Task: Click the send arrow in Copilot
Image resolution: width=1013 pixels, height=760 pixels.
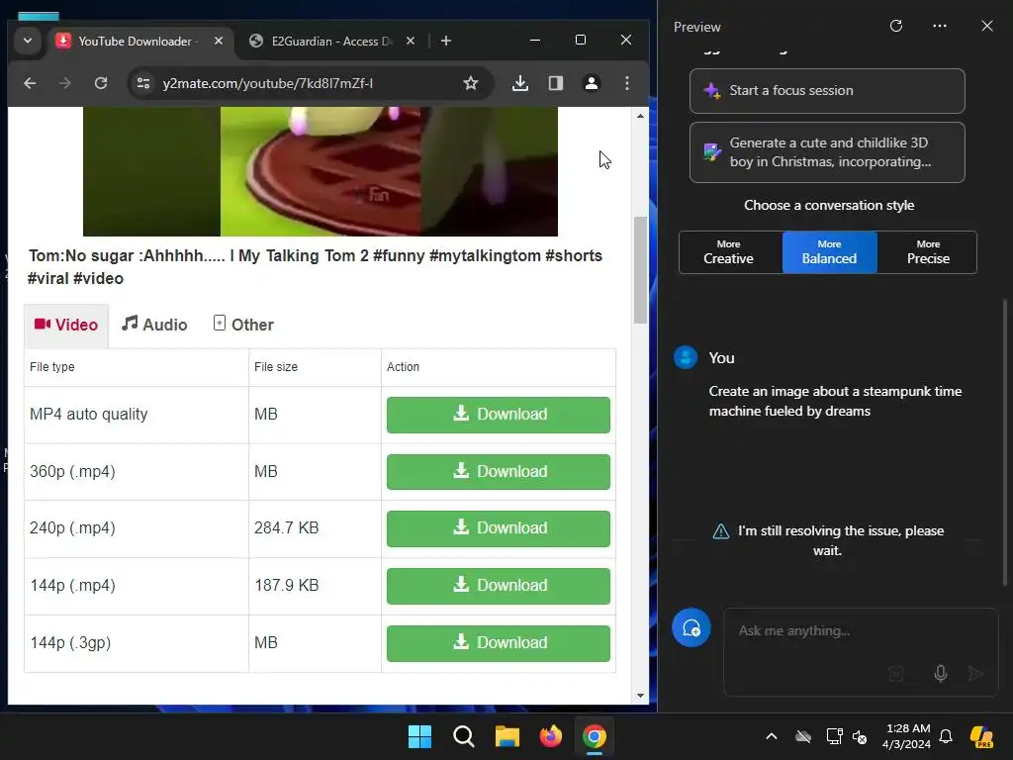Action: coord(975,673)
